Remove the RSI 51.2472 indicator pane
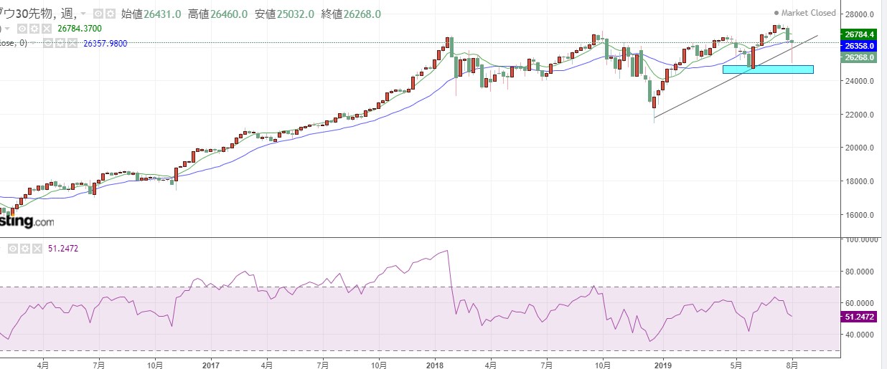 [37, 249]
